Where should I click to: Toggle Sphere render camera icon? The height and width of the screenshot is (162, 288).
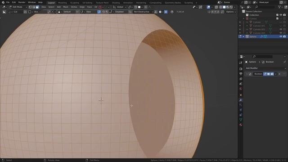point(284,36)
